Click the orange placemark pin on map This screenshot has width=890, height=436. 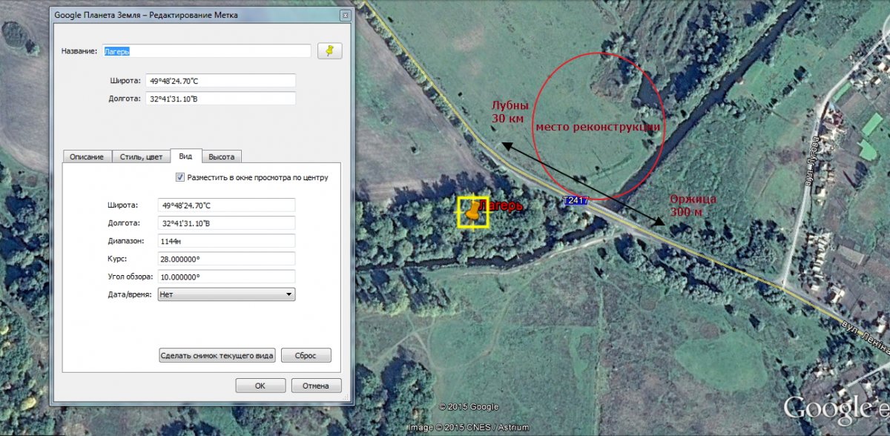point(472,211)
